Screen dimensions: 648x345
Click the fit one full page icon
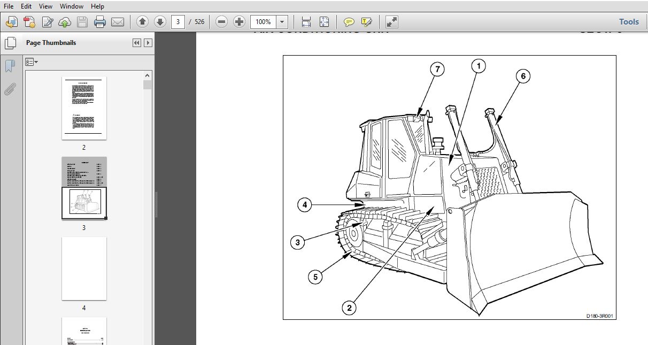coord(325,22)
